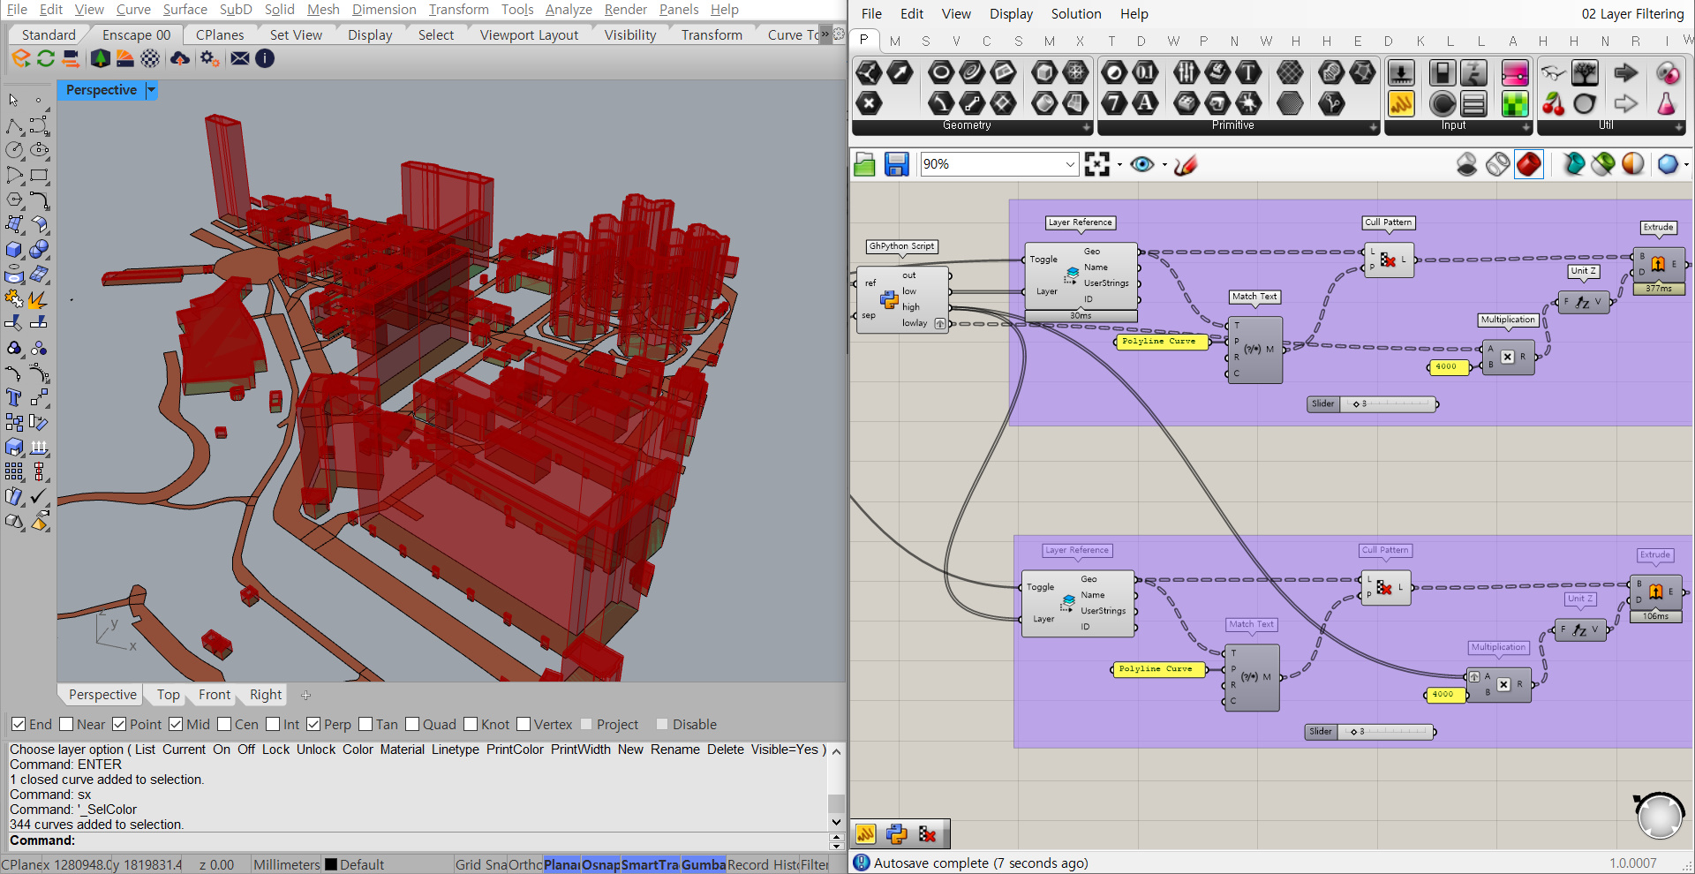Viewport: 1695px width, 874px height.
Task: Open Enscape settings gears icon
Action: tap(209, 58)
